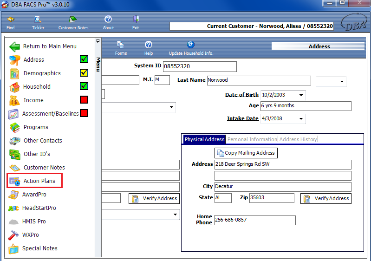Click the Exit door icon
371x261 pixels.
[x=136, y=19]
